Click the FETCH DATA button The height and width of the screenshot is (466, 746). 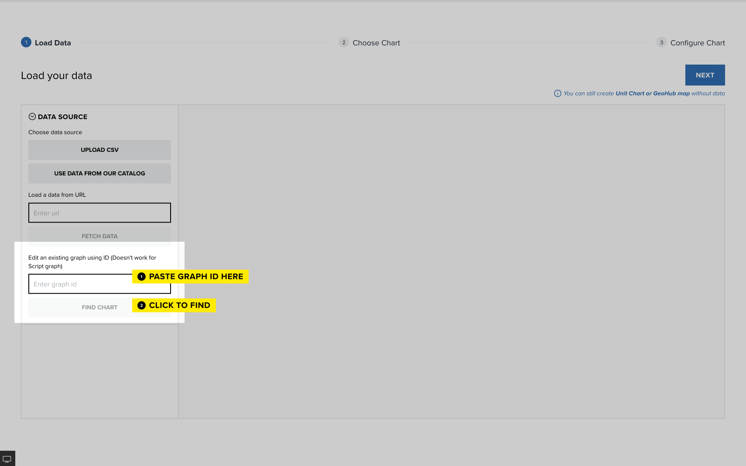click(x=99, y=236)
